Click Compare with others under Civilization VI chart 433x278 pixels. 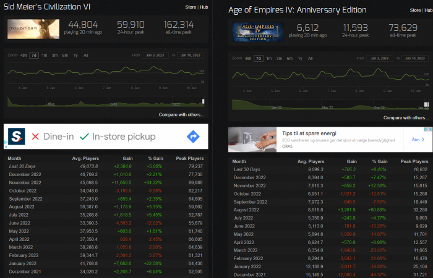click(181, 115)
